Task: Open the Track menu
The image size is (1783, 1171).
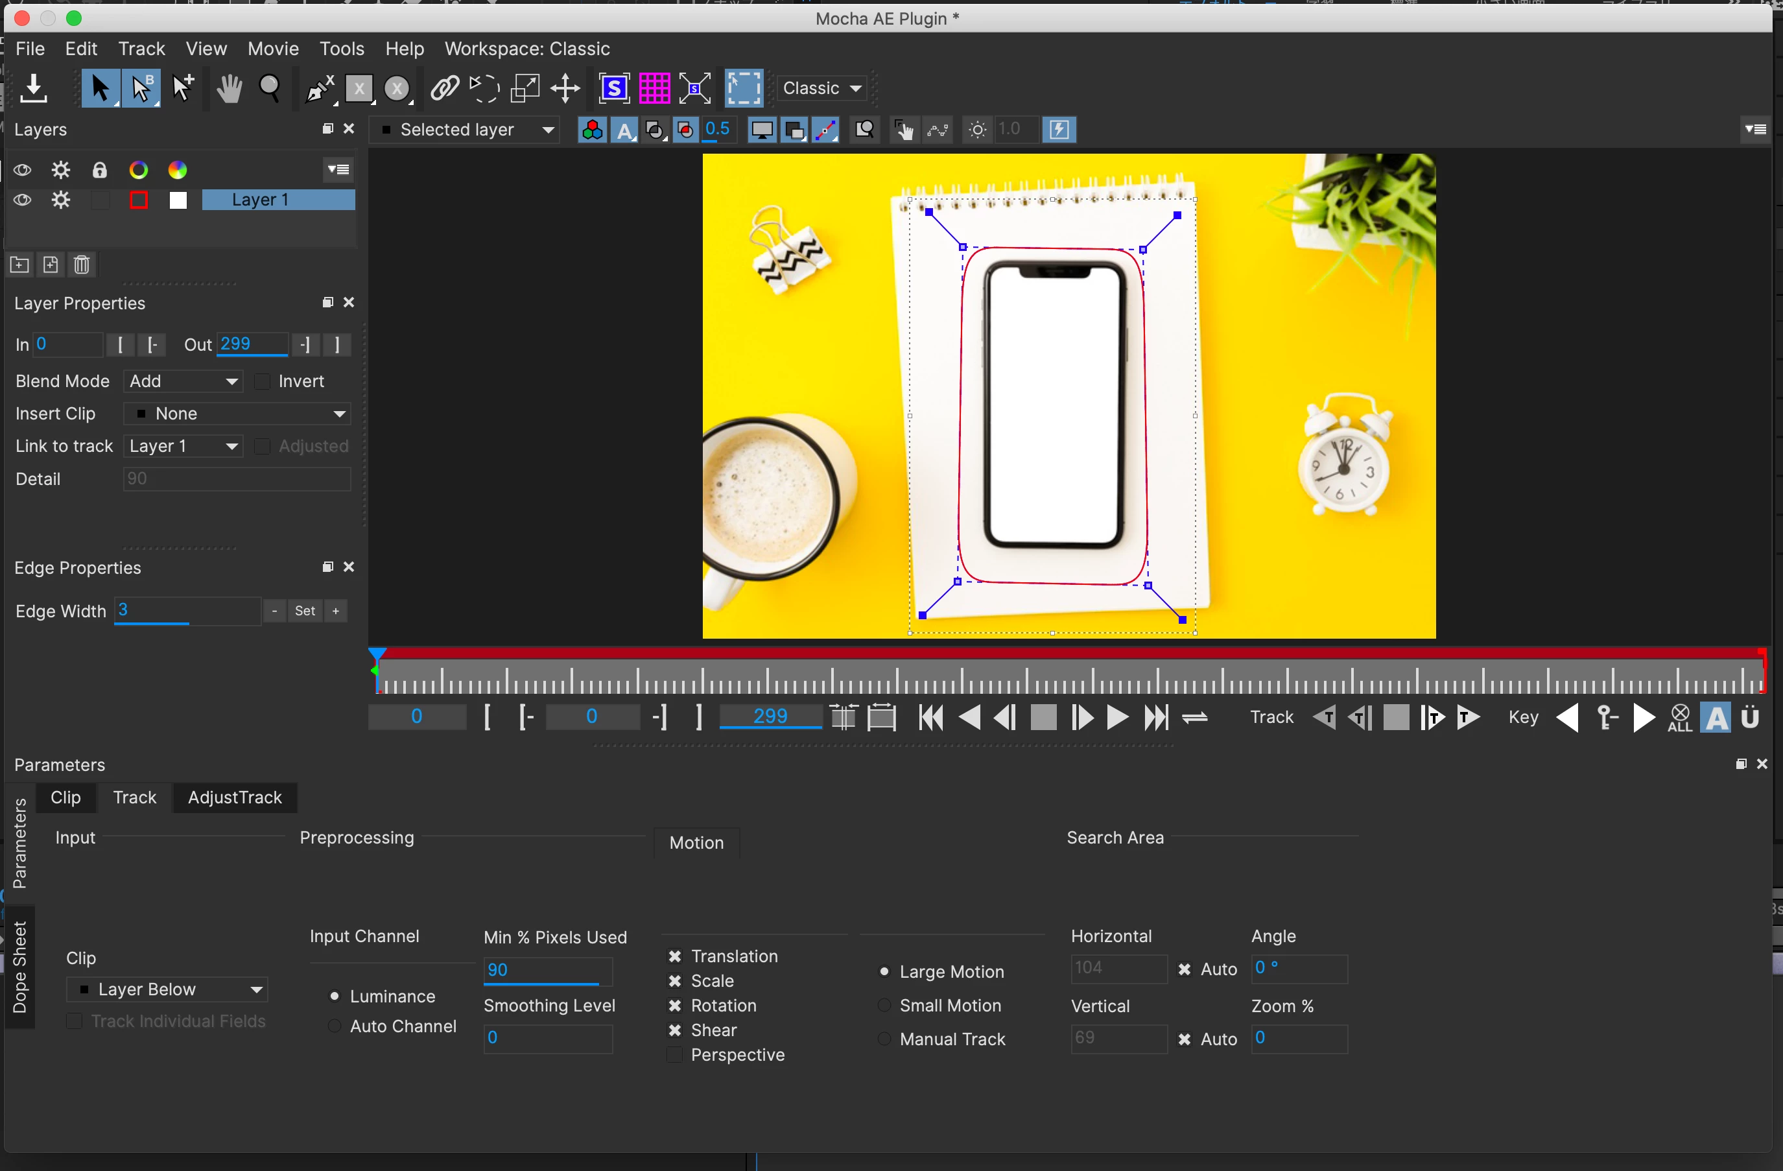Action: click(141, 49)
